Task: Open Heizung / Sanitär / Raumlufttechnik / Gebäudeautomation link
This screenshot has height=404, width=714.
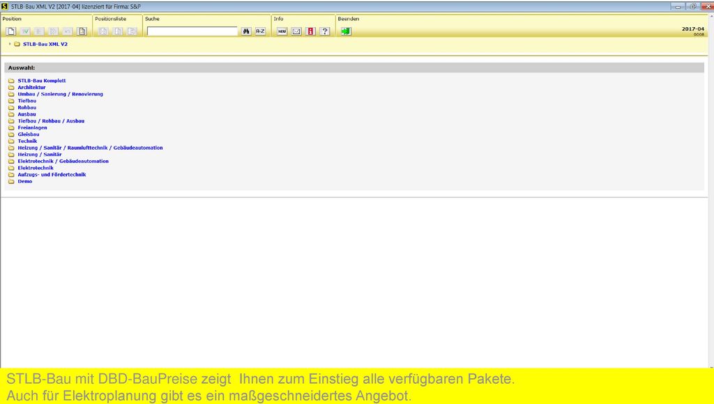Action: [x=90, y=148]
